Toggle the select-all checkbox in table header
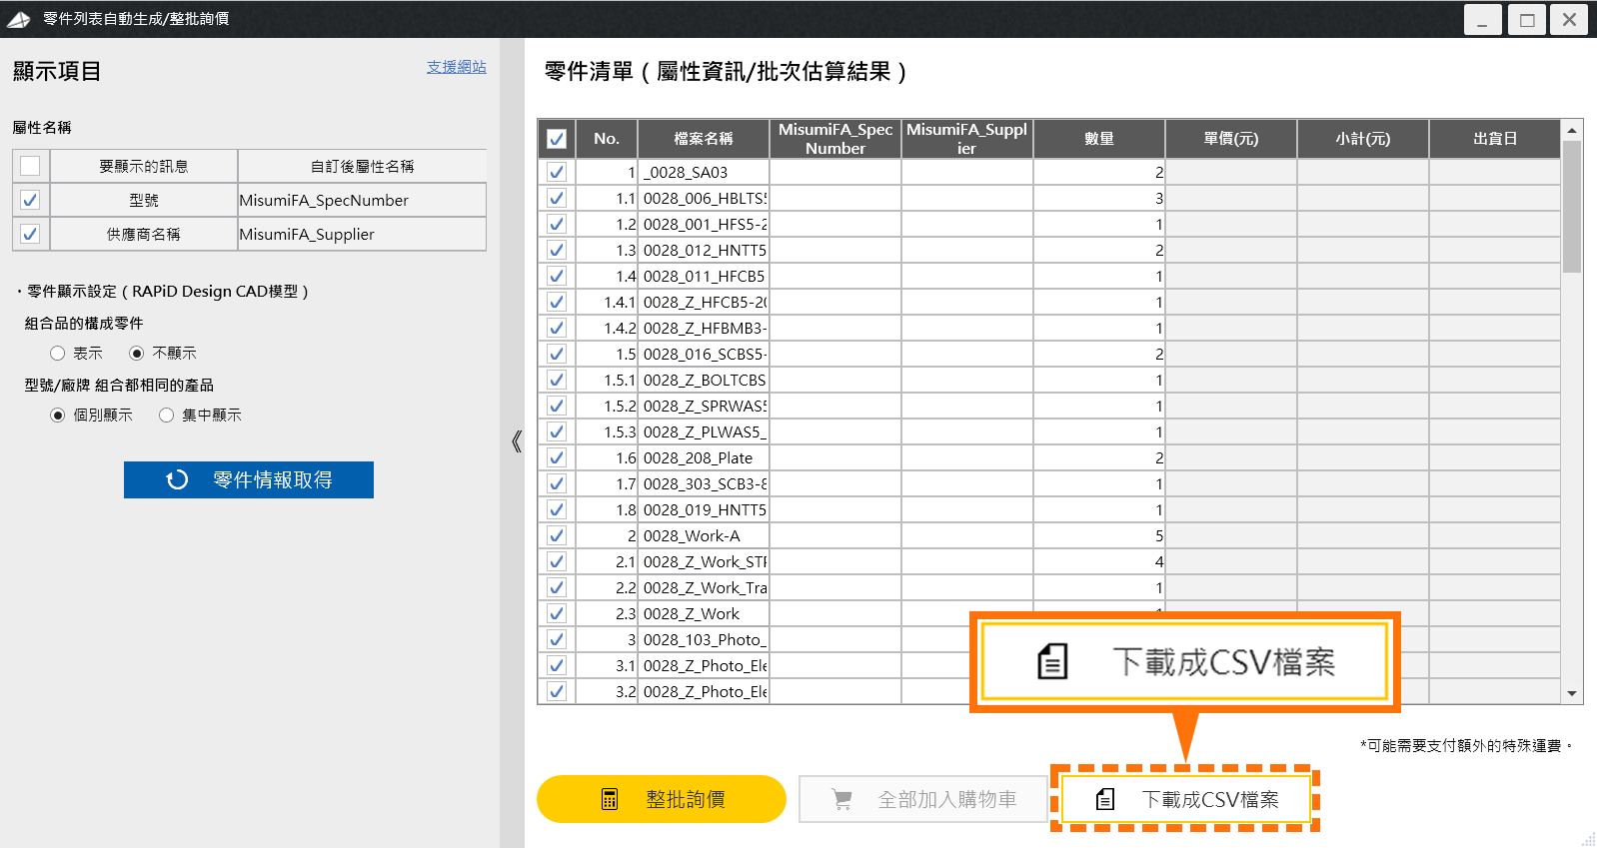This screenshot has height=848, width=1597. click(557, 139)
